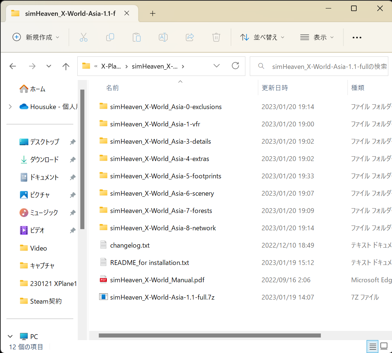Expand the Housuke OneDrive tree node
Viewport: 392px width, 353px height.
[10, 107]
